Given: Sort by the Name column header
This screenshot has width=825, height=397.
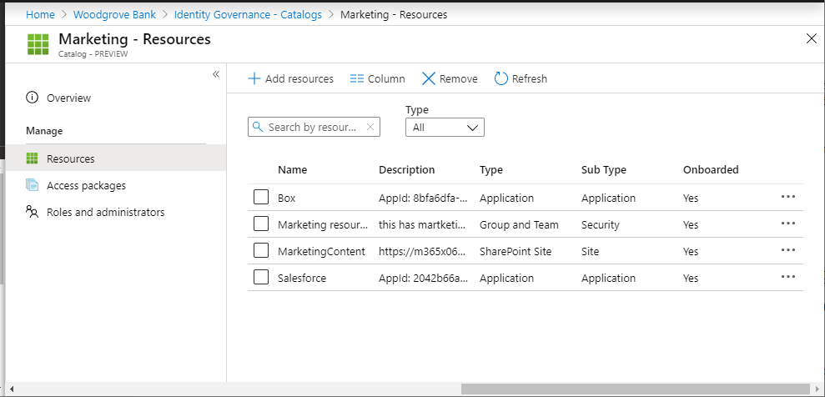Looking at the screenshot, I should coord(292,170).
